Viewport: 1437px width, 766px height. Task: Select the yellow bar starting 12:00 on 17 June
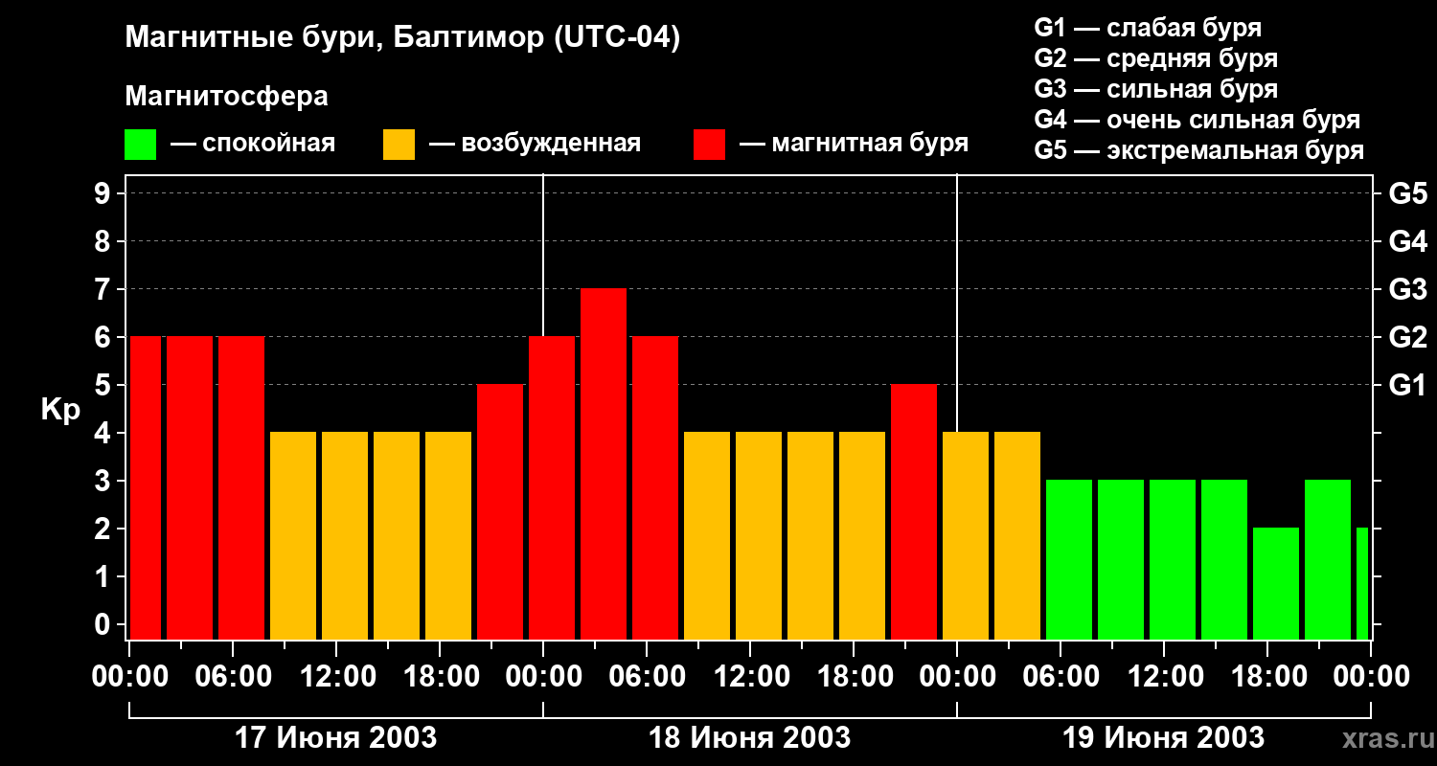(x=345, y=535)
